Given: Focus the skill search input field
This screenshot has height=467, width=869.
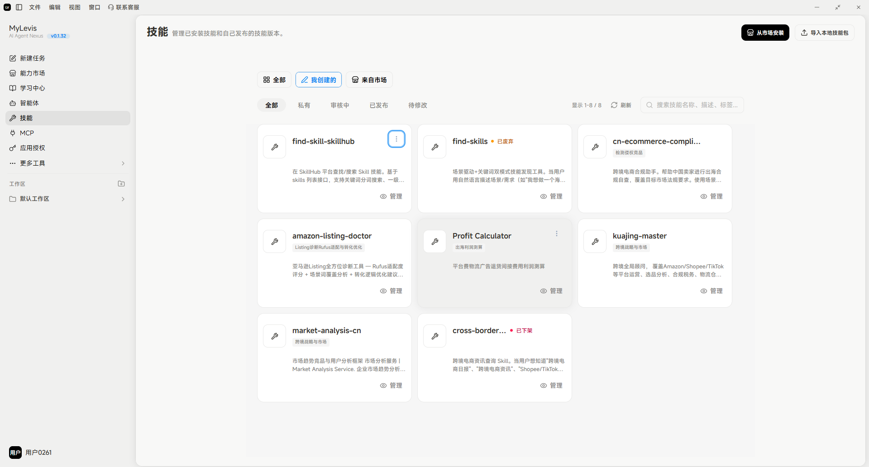Looking at the screenshot, I should pyautogui.click(x=692, y=105).
